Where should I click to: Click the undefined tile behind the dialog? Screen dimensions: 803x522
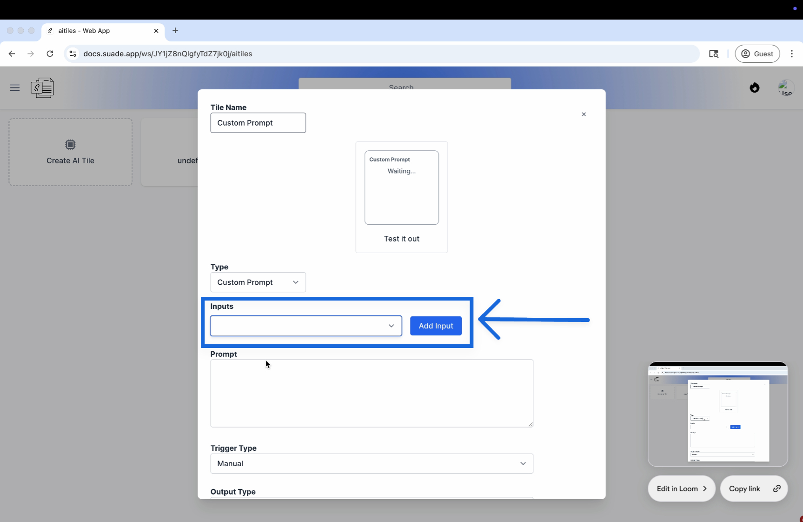(x=170, y=152)
